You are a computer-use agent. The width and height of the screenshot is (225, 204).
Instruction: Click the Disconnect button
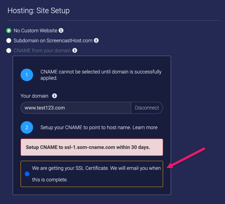[x=147, y=108]
